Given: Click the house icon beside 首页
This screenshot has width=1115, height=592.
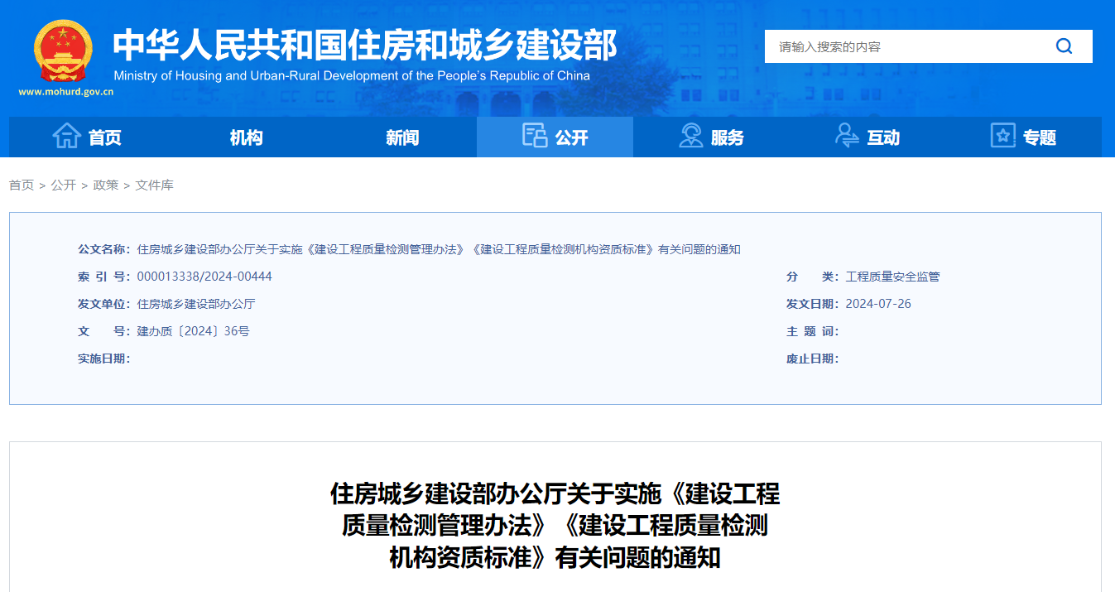Looking at the screenshot, I should pos(66,136).
